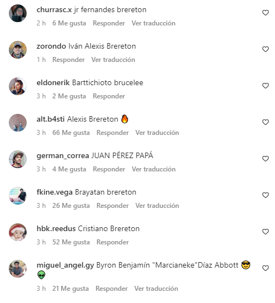275x303 pixels.
Task: Open zorondo's profile avatar
Action: [x=18, y=50]
